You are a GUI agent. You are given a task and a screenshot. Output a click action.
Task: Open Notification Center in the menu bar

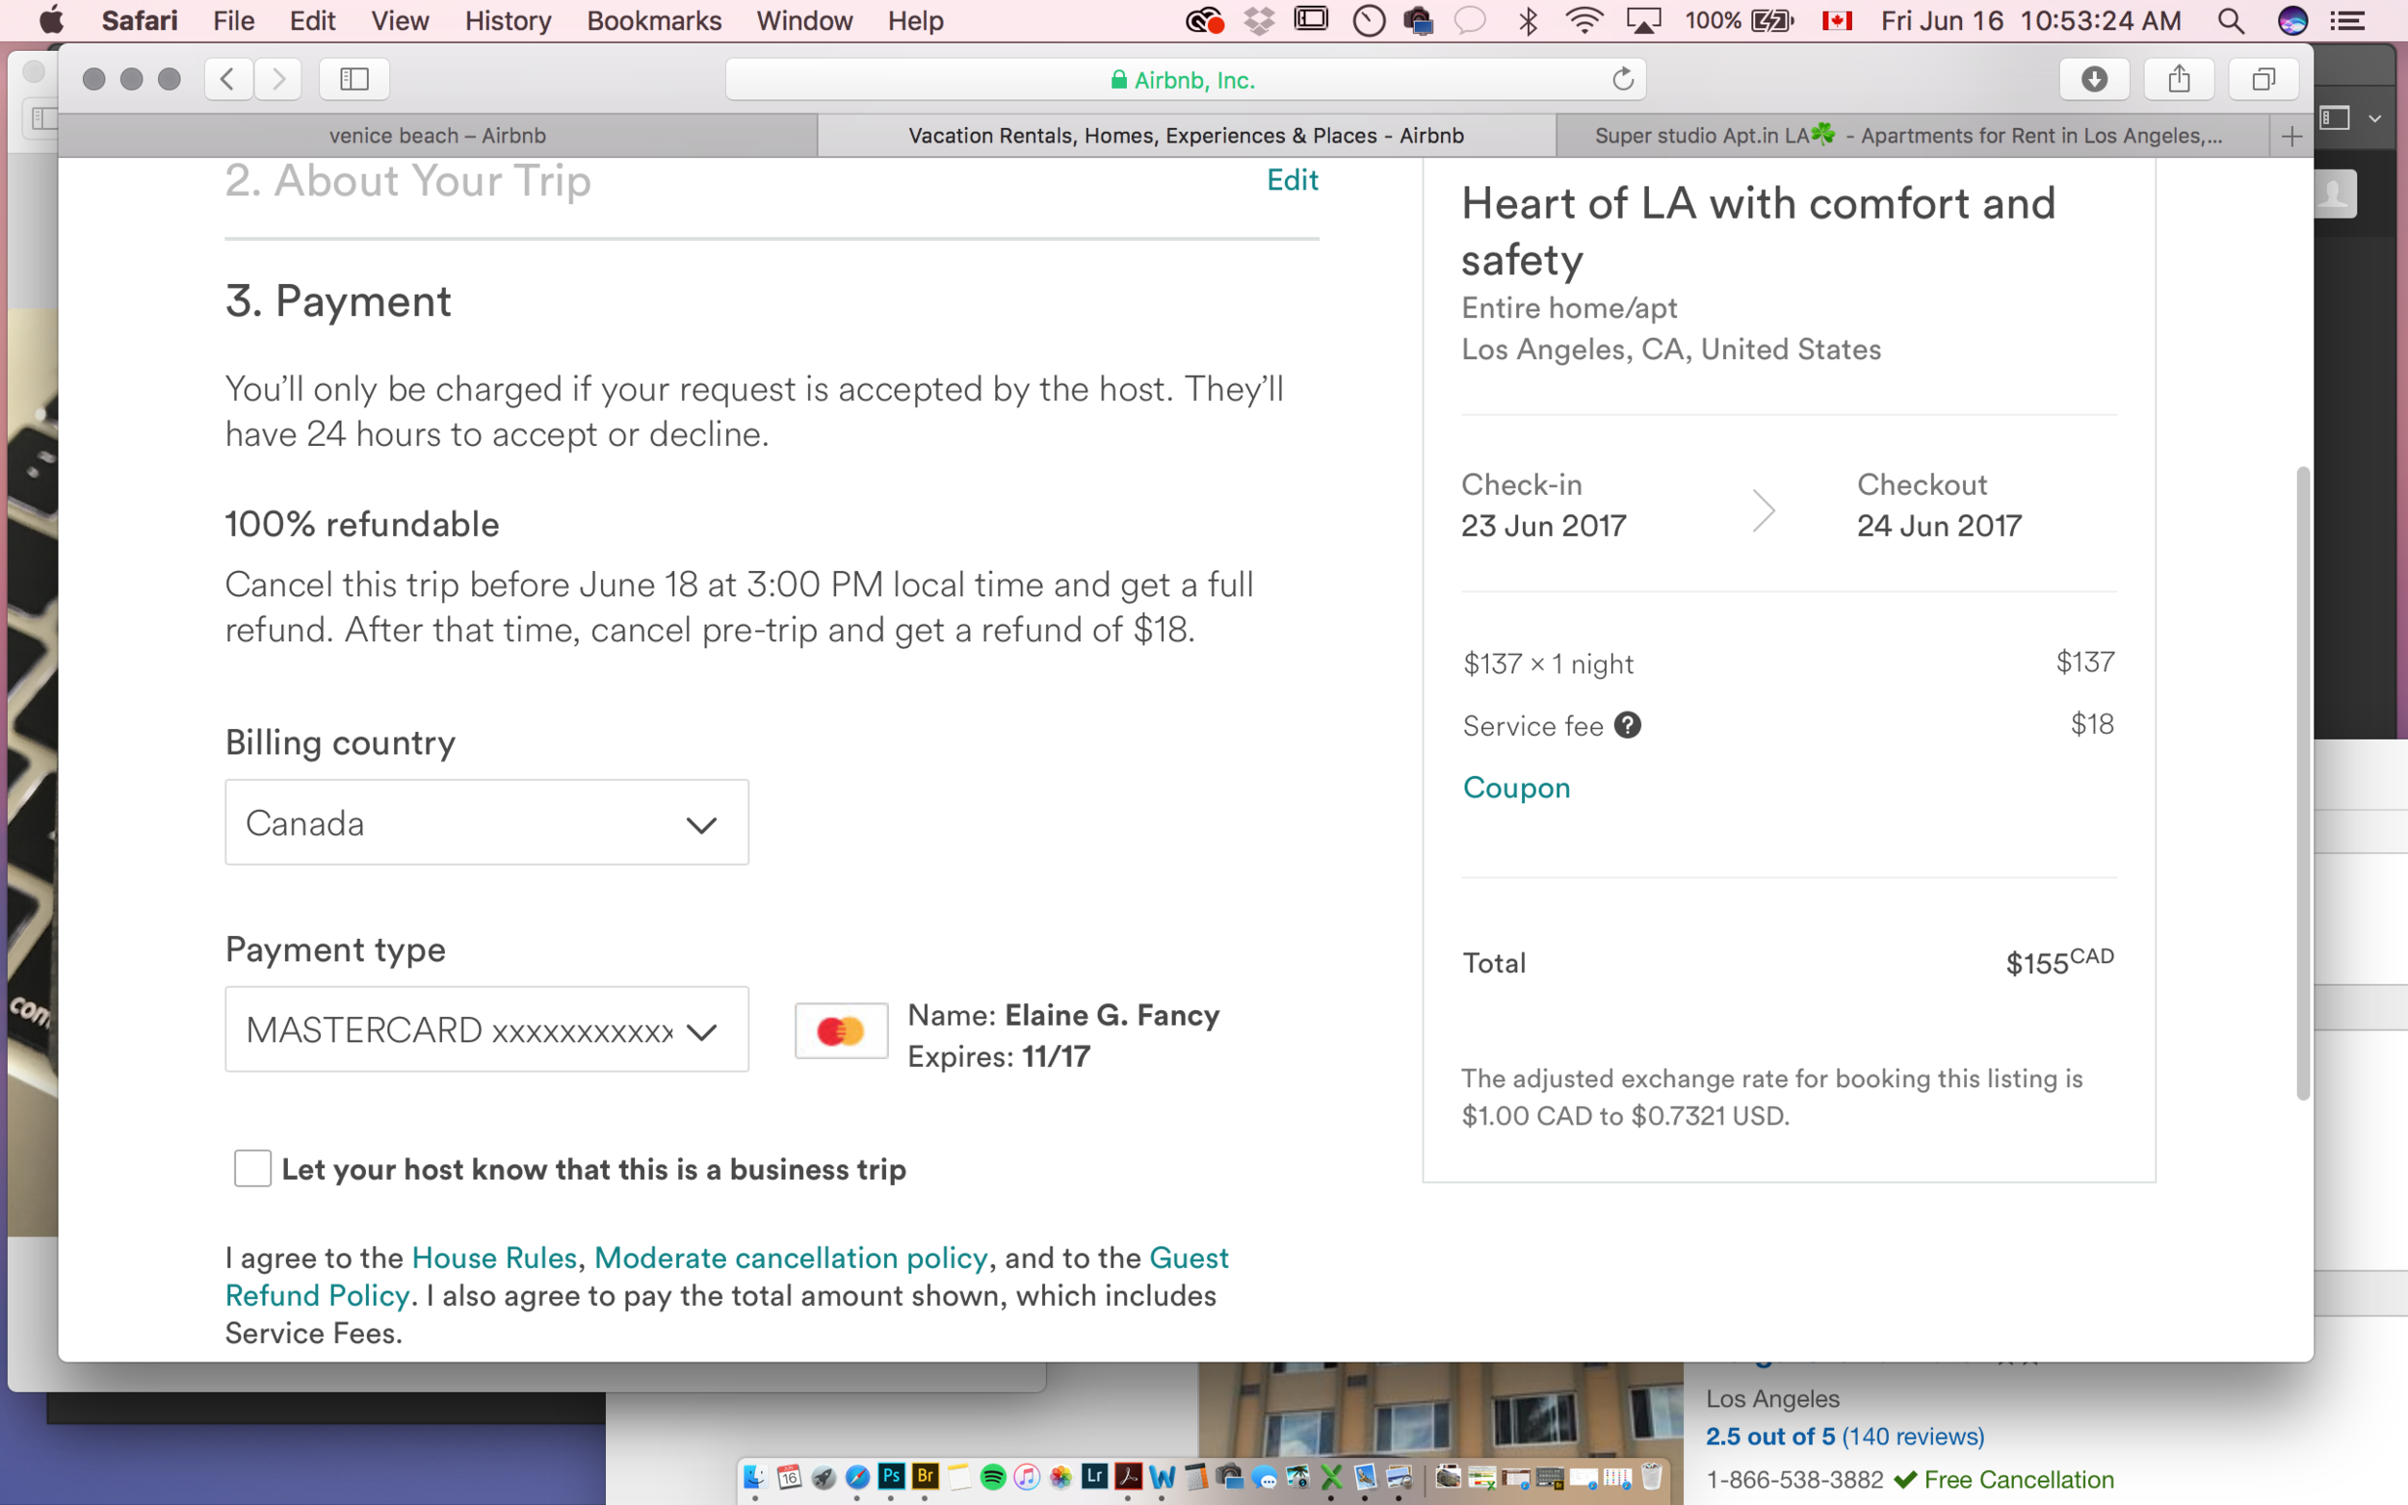pos(2348,21)
